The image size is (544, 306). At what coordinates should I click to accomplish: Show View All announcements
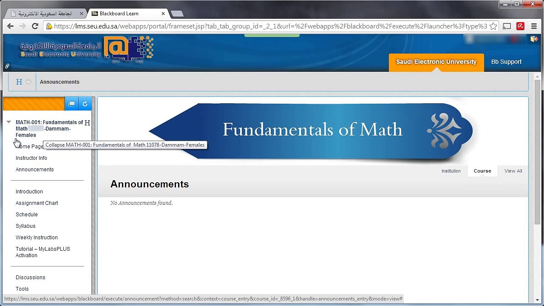click(x=513, y=171)
